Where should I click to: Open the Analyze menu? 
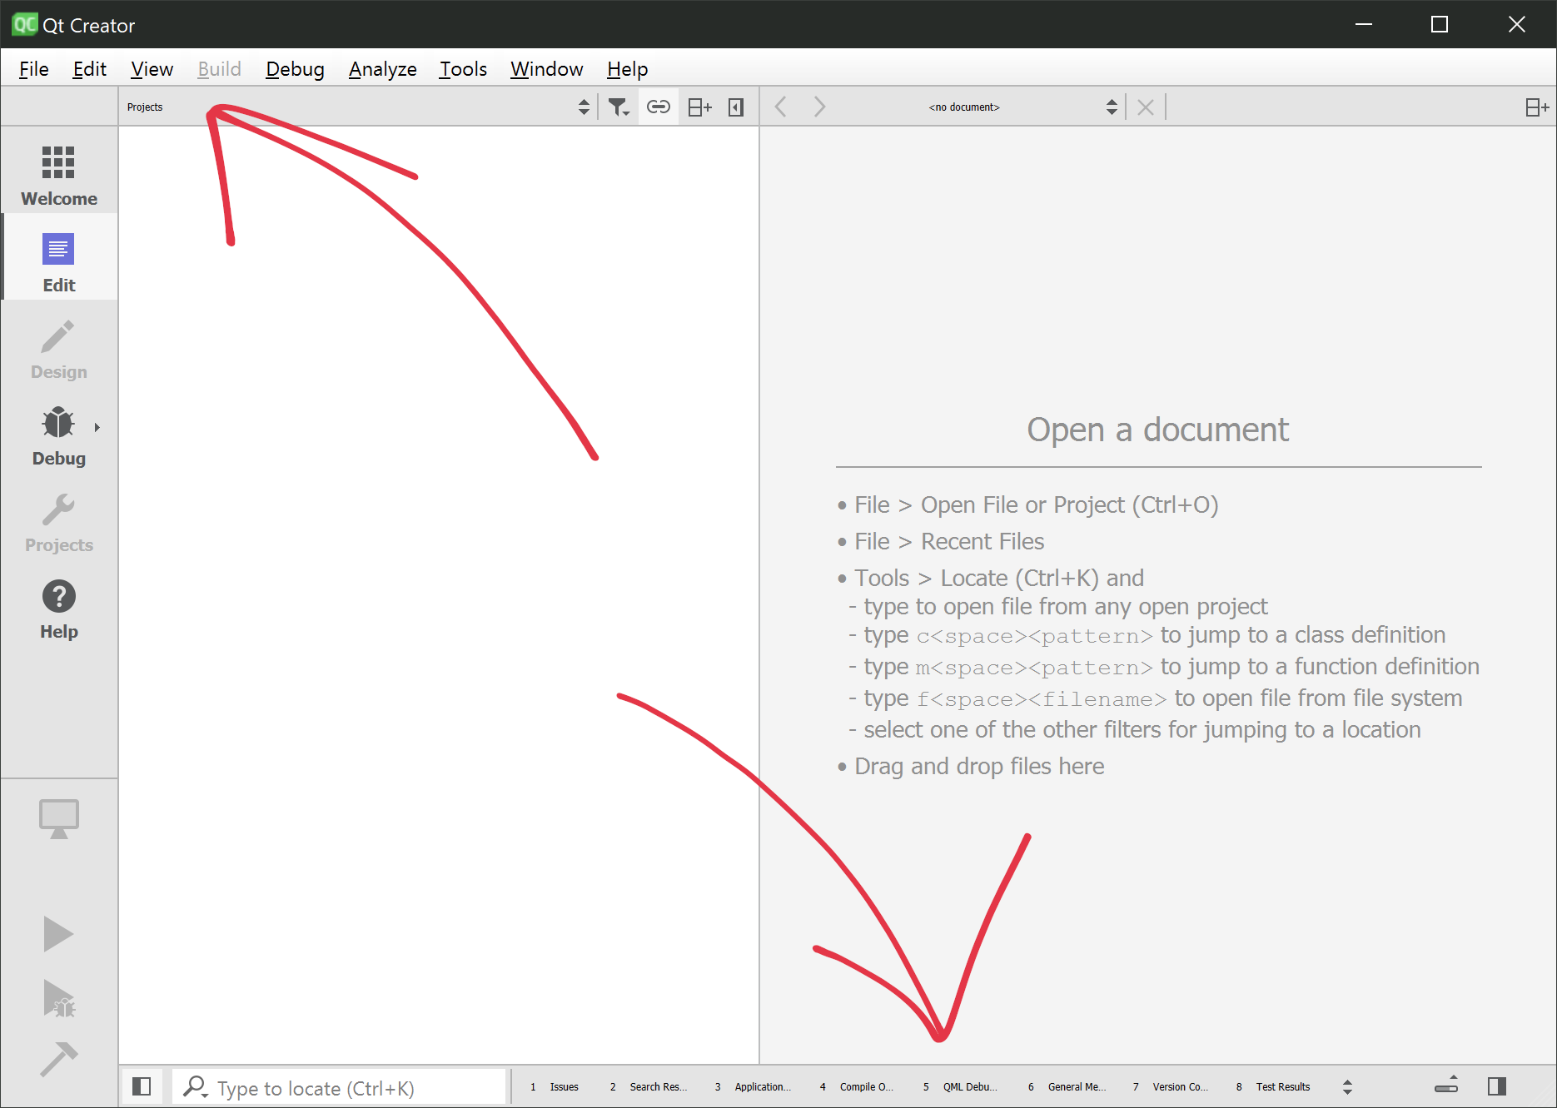pyautogui.click(x=382, y=69)
